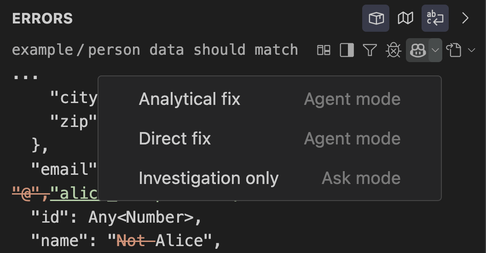Click the folded map icon
The image size is (486, 253).
(x=405, y=18)
